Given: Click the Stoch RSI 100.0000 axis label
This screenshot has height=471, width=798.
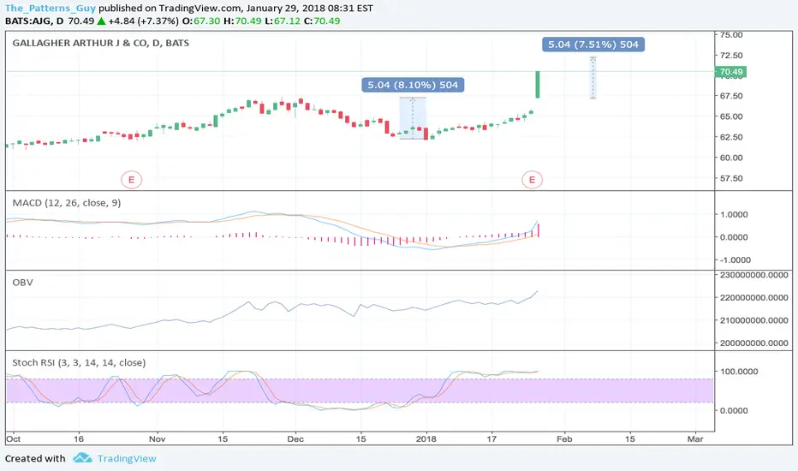Looking at the screenshot, I should click(x=739, y=371).
